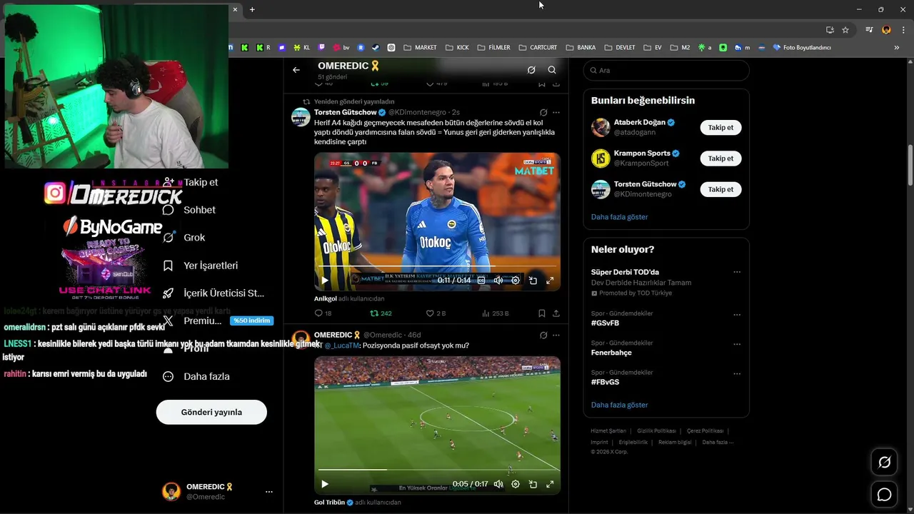Ask Grok about the OMEREDIC 46d post
The image size is (914, 514).
click(x=543, y=336)
